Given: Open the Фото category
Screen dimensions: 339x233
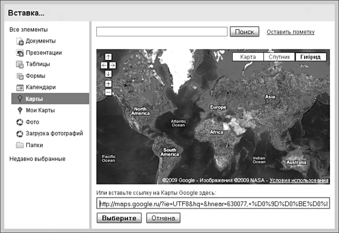Looking at the screenshot, I should 33,122.
